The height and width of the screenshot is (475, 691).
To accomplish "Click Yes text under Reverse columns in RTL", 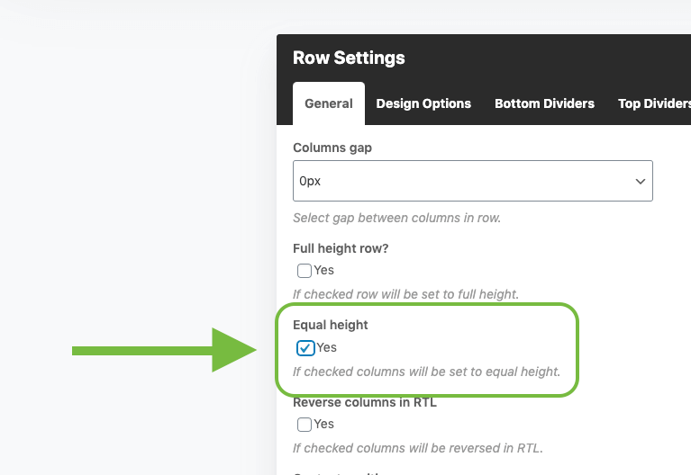I will click(324, 424).
